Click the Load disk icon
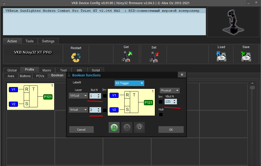The image size is (261, 166). pos(221,56)
